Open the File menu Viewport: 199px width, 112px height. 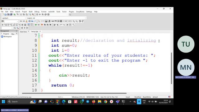coord(2,12)
